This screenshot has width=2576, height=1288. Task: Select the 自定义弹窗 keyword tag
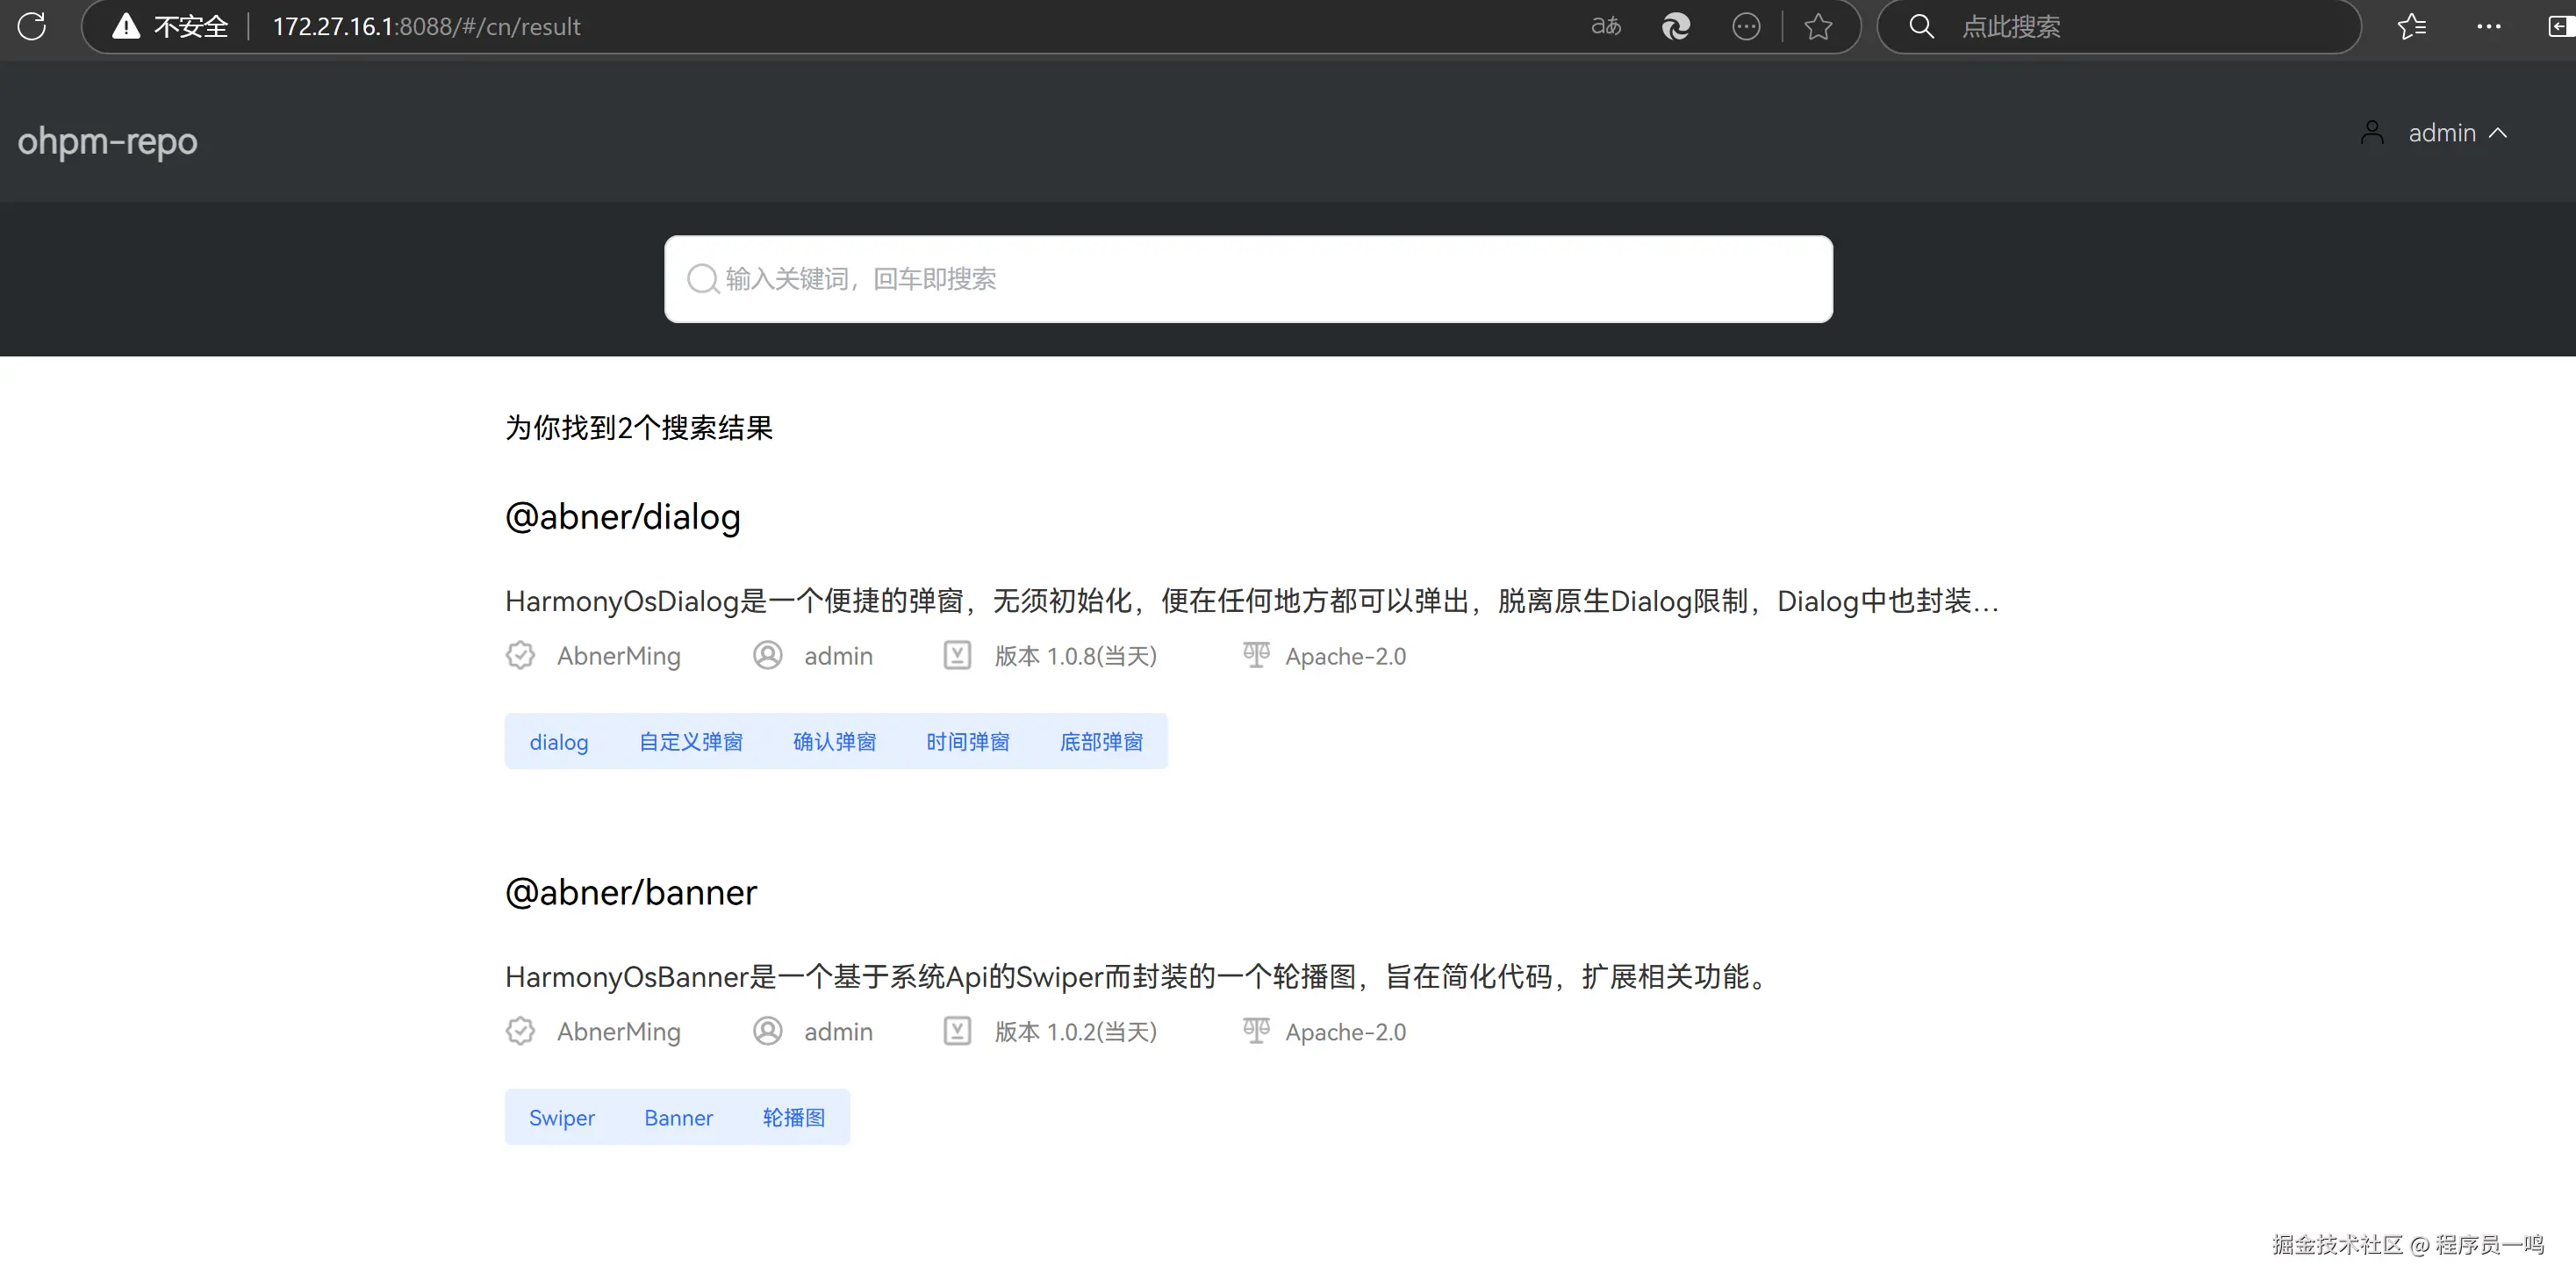coord(690,742)
